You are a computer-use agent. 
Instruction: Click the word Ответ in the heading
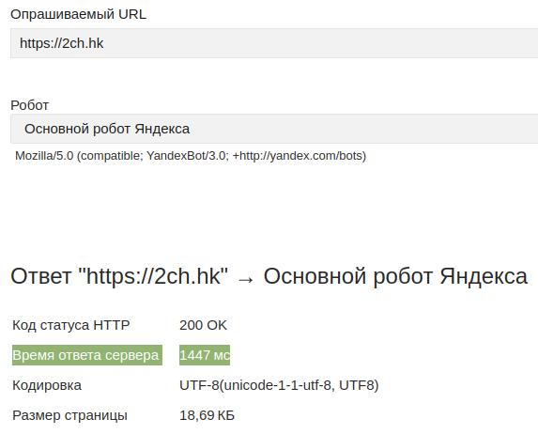point(41,276)
